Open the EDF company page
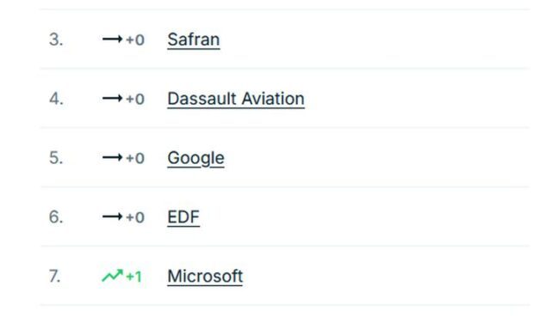540x323 pixels. 183,217
